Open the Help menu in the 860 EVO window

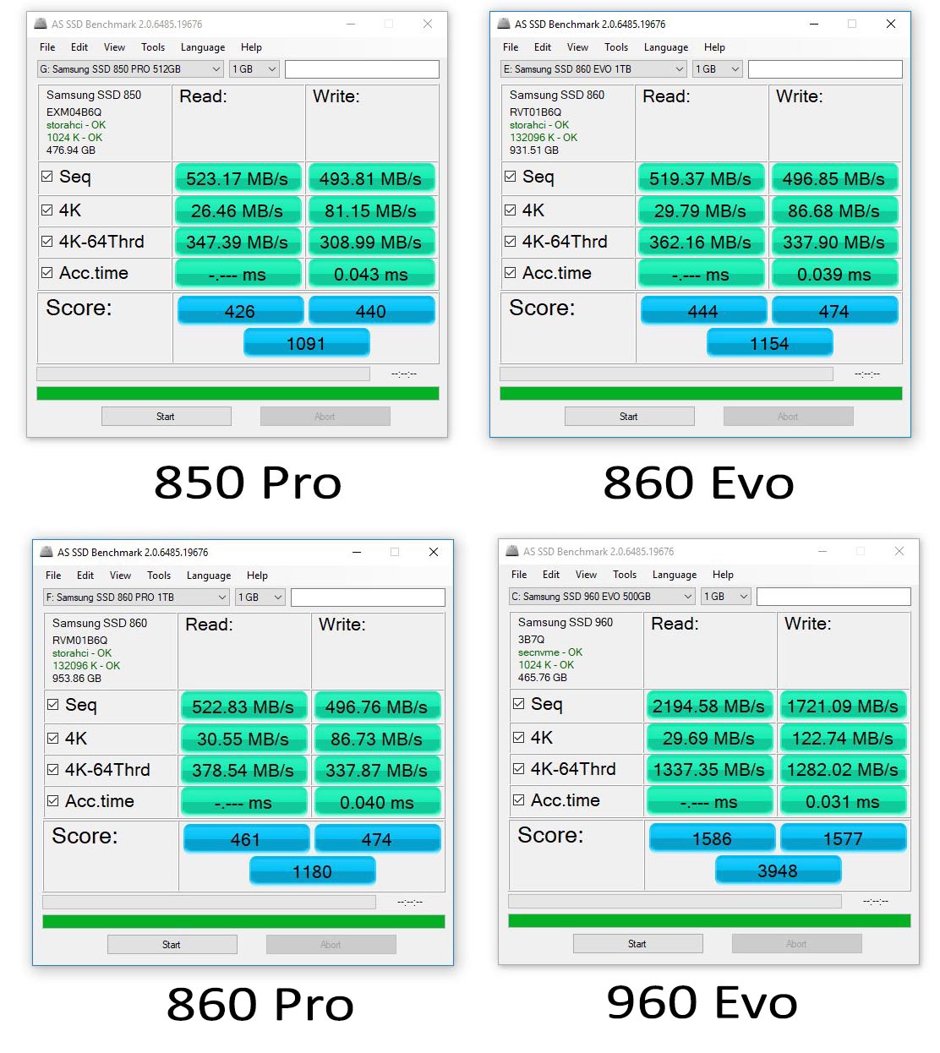(x=714, y=47)
